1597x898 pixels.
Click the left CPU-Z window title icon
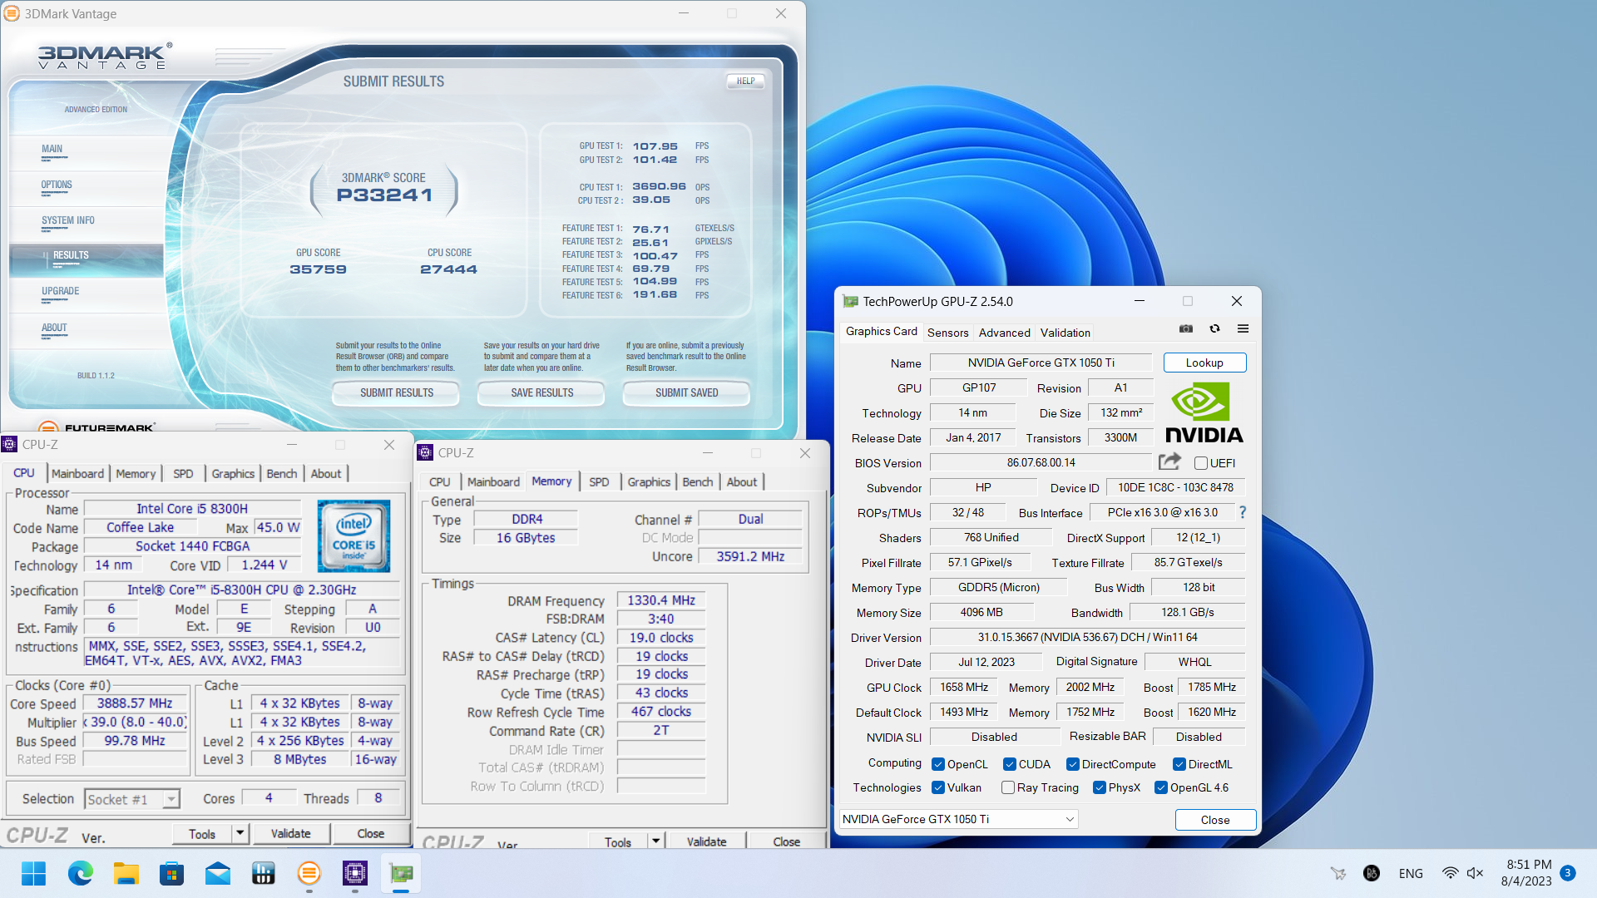pos(10,445)
